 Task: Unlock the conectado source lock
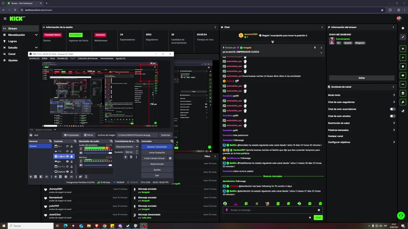pyautogui.click(x=71, y=156)
